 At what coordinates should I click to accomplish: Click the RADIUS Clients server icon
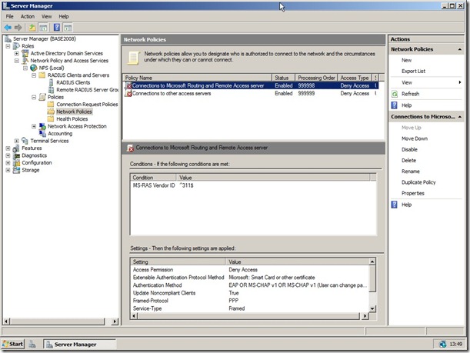click(52, 82)
